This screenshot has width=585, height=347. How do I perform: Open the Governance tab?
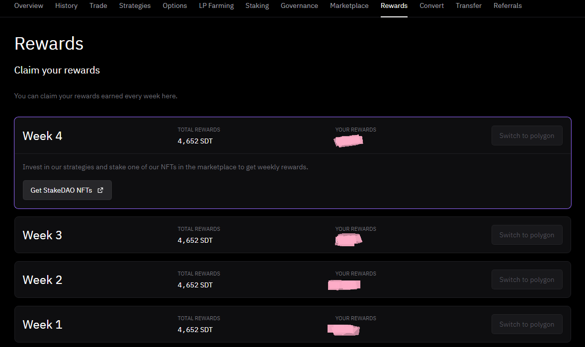299,5
